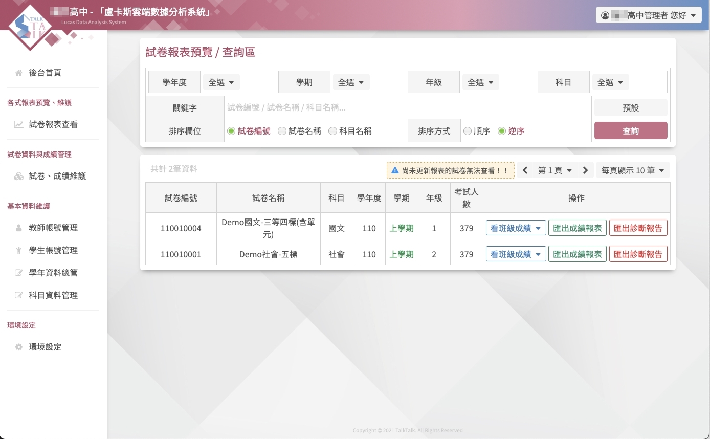Click 匯出診斷報告 for Demo國文 row
This screenshot has height=439, width=710.
(638, 228)
